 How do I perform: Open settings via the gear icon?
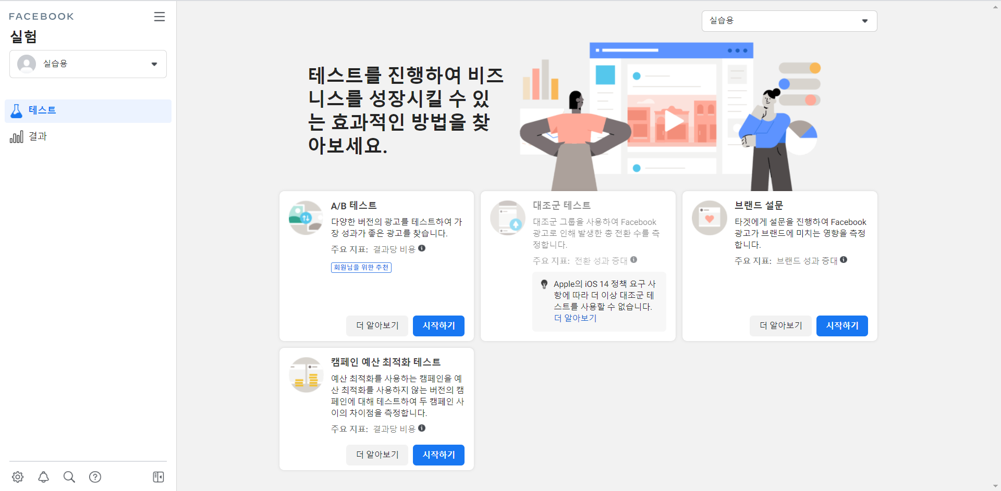tap(18, 477)
